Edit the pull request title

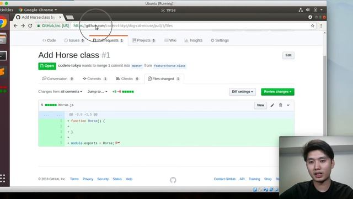(288, 55)
